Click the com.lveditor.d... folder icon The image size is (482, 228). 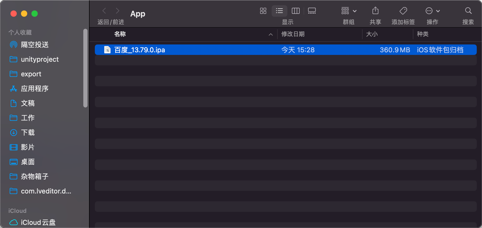14,191
